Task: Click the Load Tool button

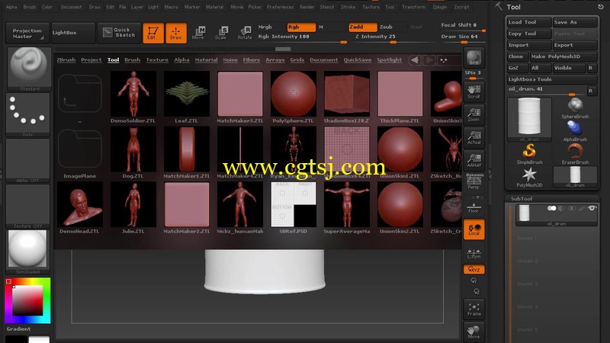Action: tap(529, 22)
